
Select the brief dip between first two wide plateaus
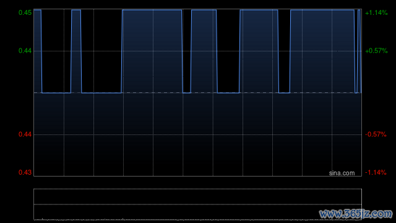187,93
